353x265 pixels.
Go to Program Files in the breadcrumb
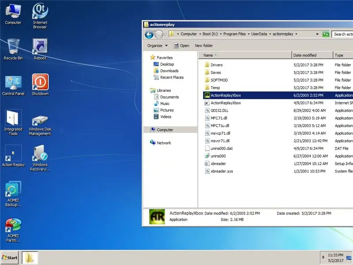click(234, 34)
